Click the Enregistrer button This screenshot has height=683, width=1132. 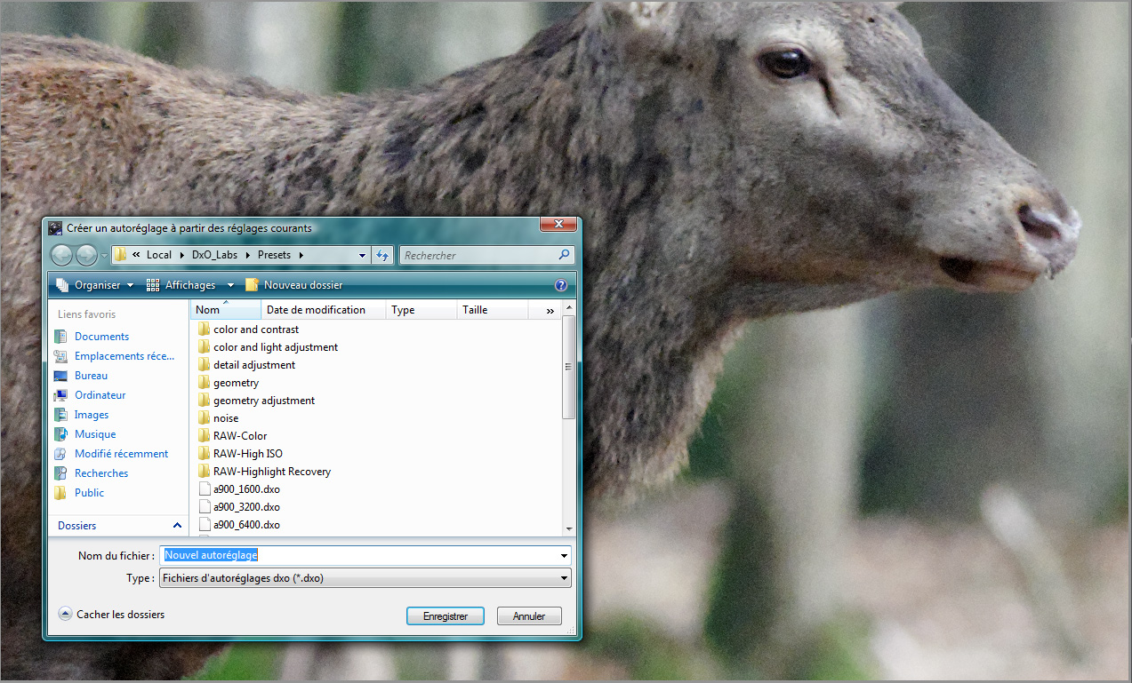(x=445, y=615)
